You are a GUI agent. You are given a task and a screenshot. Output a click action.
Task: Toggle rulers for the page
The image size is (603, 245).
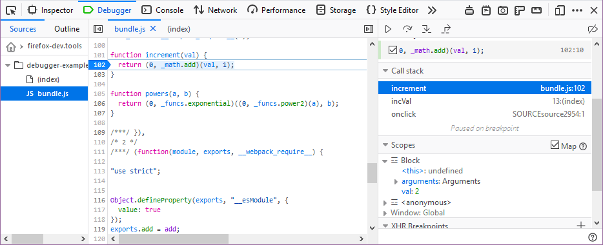tap(520, 10)
